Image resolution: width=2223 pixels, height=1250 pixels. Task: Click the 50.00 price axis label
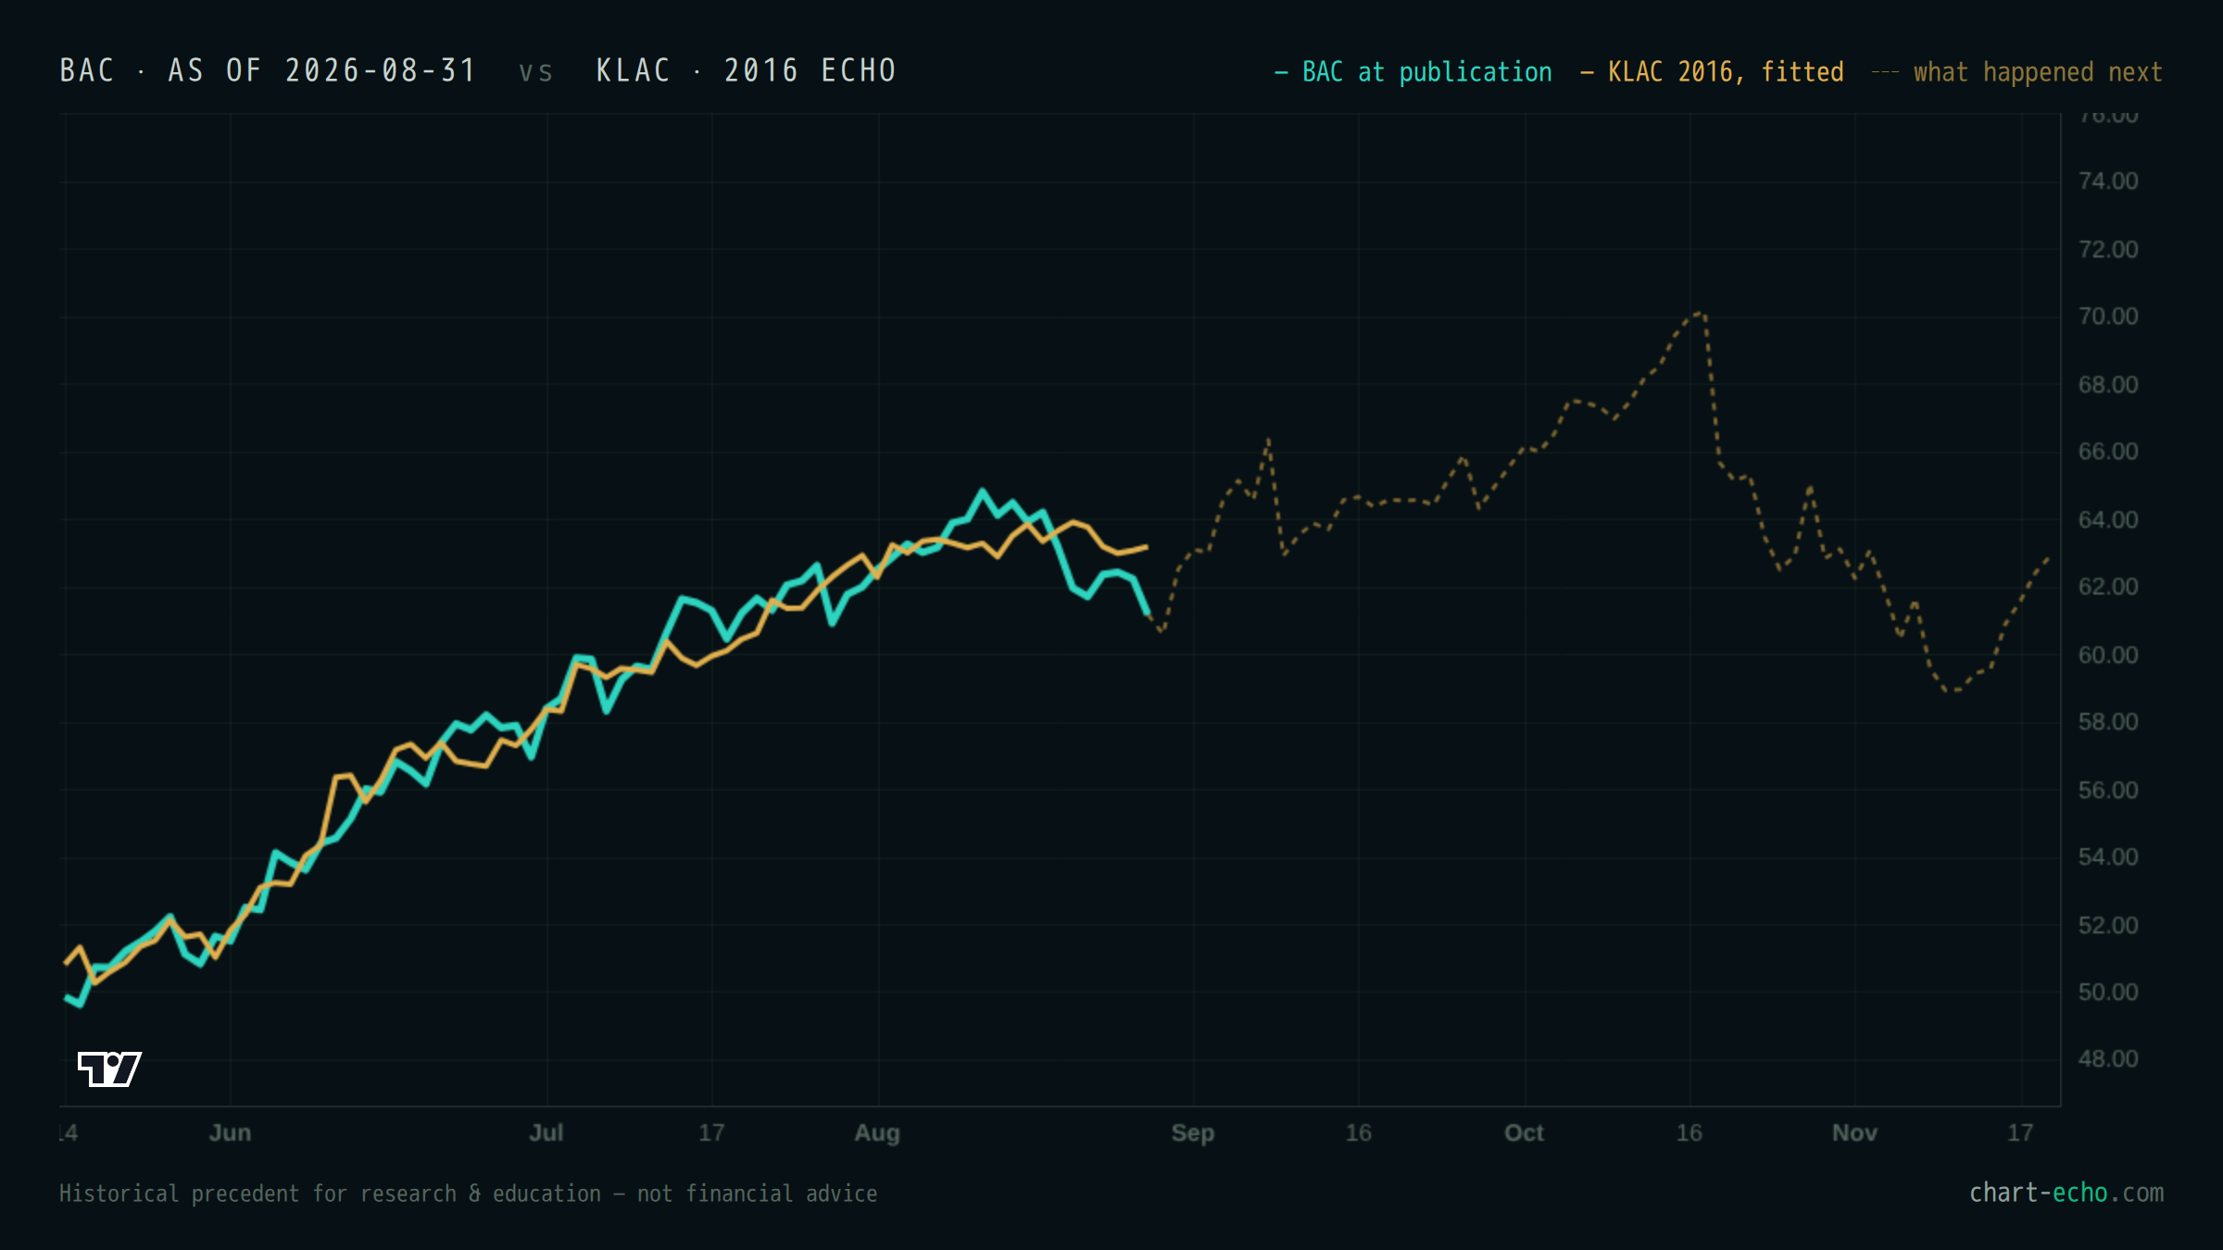pos(2108,993)
